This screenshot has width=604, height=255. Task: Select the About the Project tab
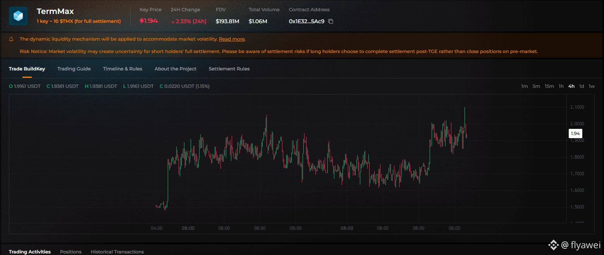(x=176, y=69)
